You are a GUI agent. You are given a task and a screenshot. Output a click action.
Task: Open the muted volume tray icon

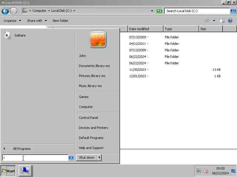click(206, 171)
